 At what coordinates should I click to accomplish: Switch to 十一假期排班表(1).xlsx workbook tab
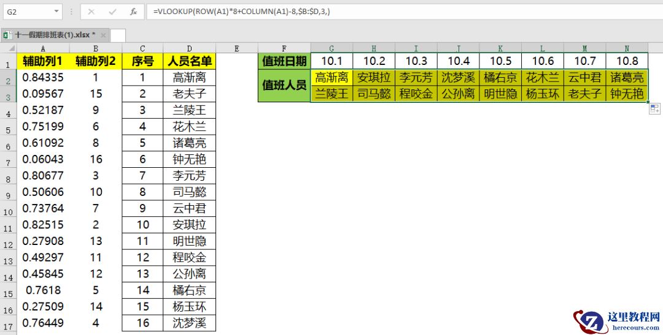(x=55, y=35)
